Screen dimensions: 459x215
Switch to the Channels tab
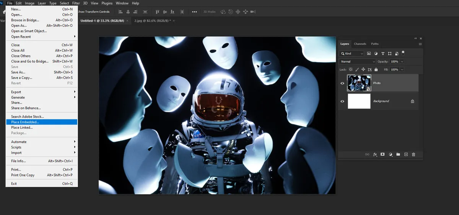pos(360,44)
